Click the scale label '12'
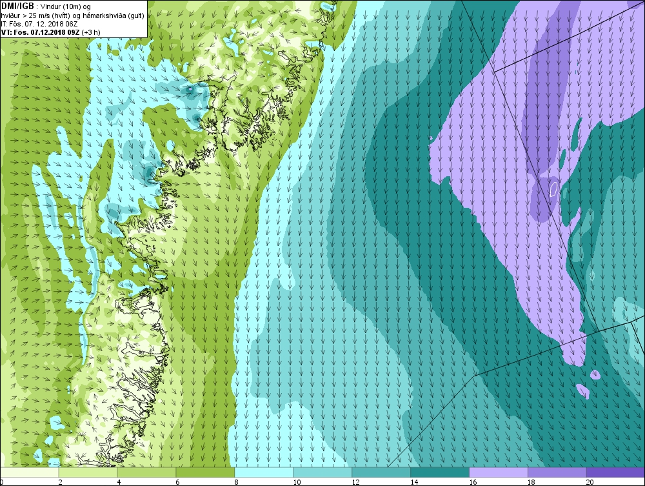The image size is (645, 486). 355,482
